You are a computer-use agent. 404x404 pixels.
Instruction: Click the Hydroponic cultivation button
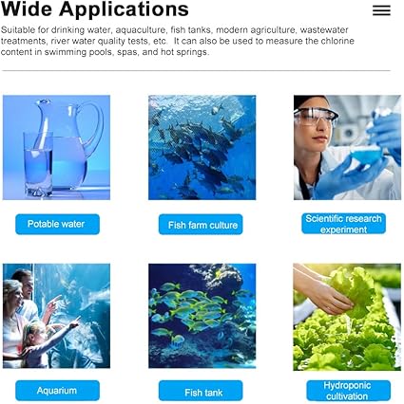349,391
